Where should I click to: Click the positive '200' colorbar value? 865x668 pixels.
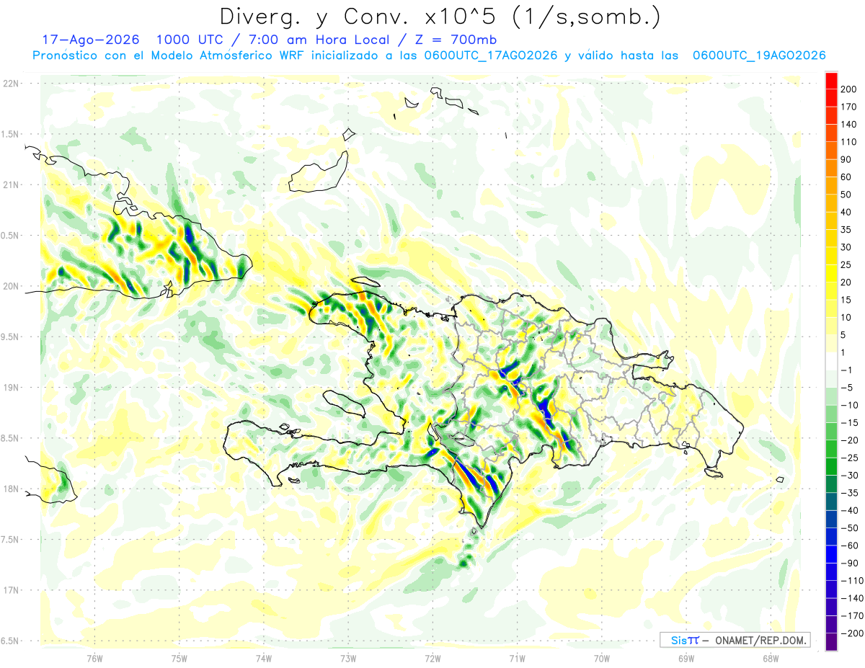coord(849,89)
